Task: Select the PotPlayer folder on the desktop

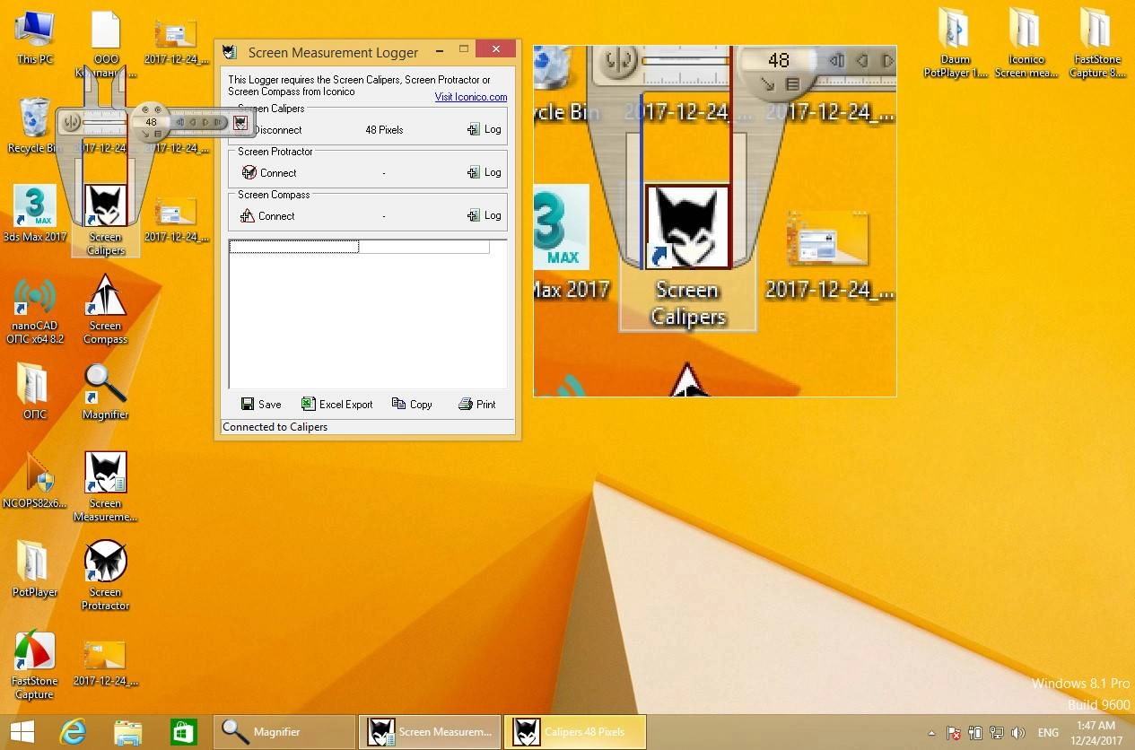Action: [x=34, y=569]
